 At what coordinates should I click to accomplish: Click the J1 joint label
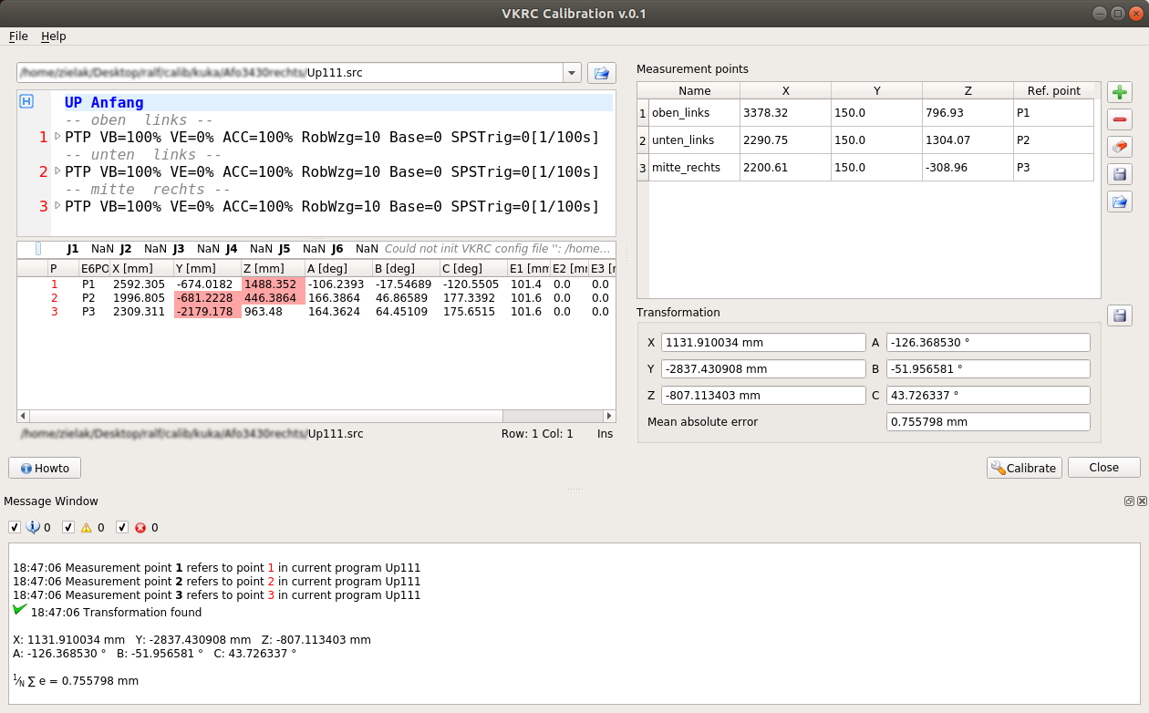coord(73,249)
